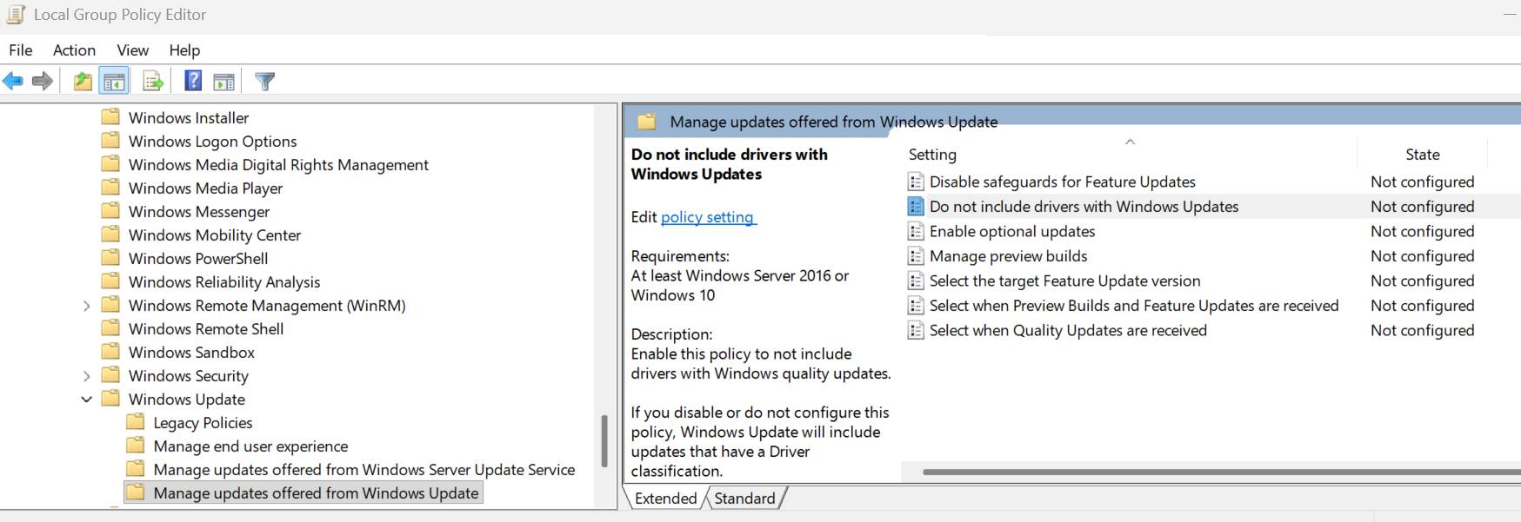Switch to the Standard tab

[744, 499]
